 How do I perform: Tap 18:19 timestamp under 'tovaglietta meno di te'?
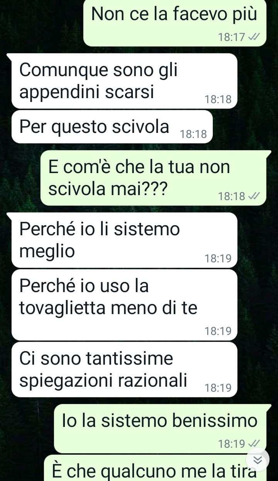click(218, 331)
